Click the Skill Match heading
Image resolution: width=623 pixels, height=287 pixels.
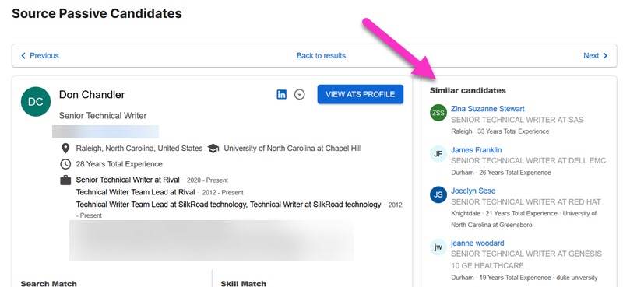pyautogui.click(x=243, y=283)
